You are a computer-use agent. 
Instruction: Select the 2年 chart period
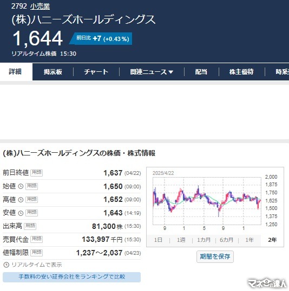click(x=272, y=240)
